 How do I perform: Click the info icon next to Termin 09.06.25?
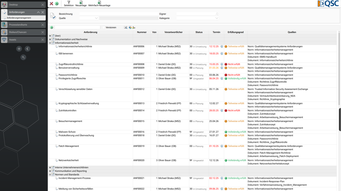click(x=222, y=189)
